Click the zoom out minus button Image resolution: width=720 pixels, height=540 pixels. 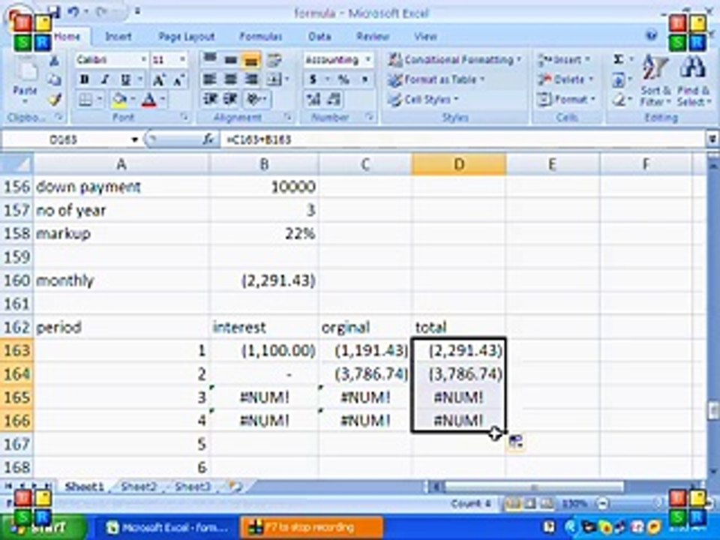pyautogui.click(x=602, y=504)
